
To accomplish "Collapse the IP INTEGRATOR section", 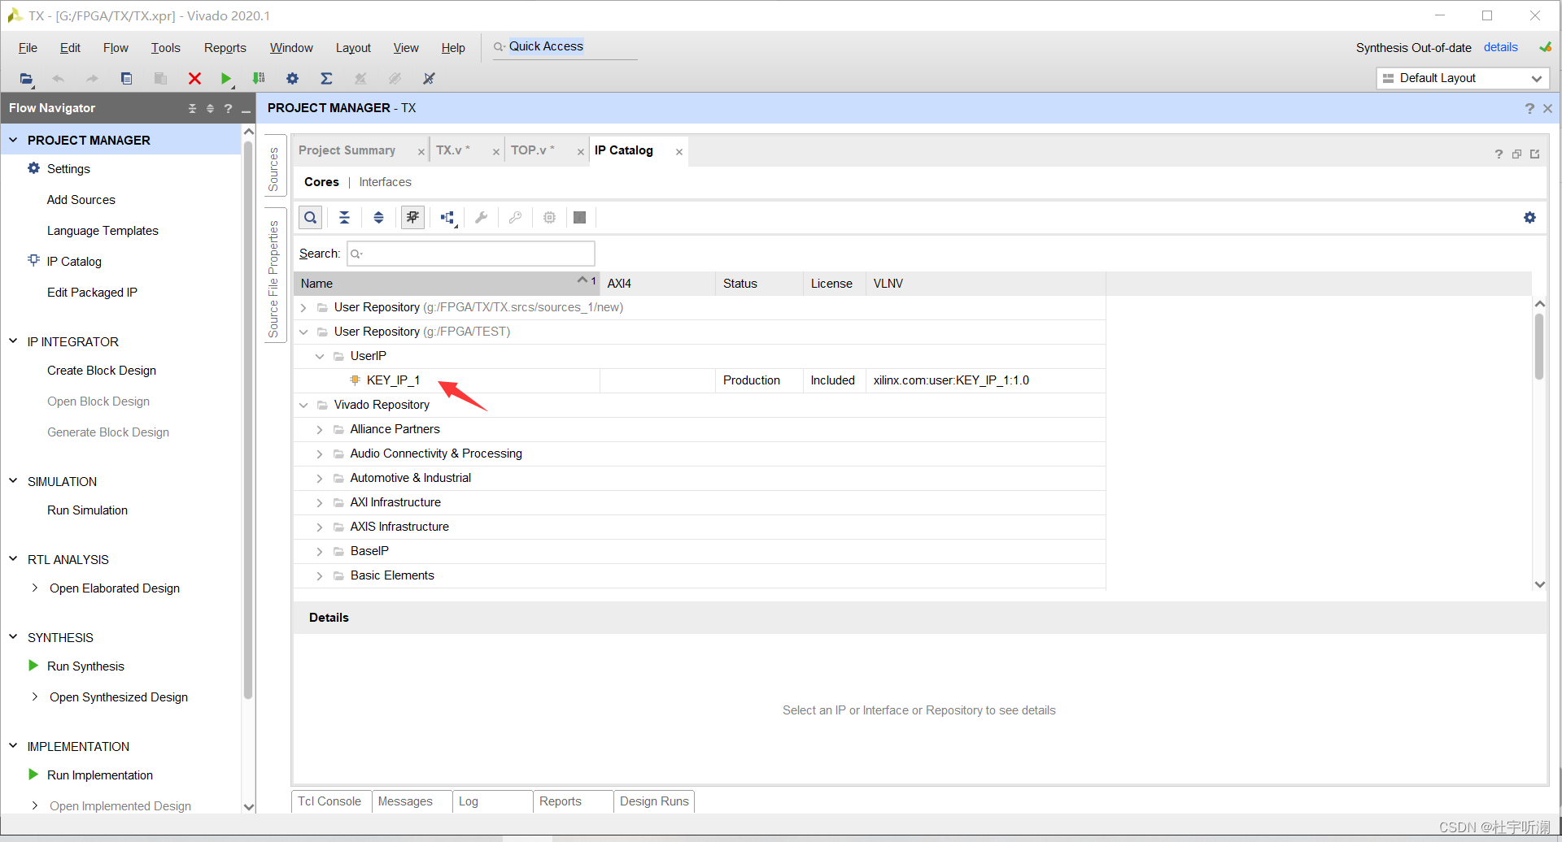I will [x=13, y=341].
